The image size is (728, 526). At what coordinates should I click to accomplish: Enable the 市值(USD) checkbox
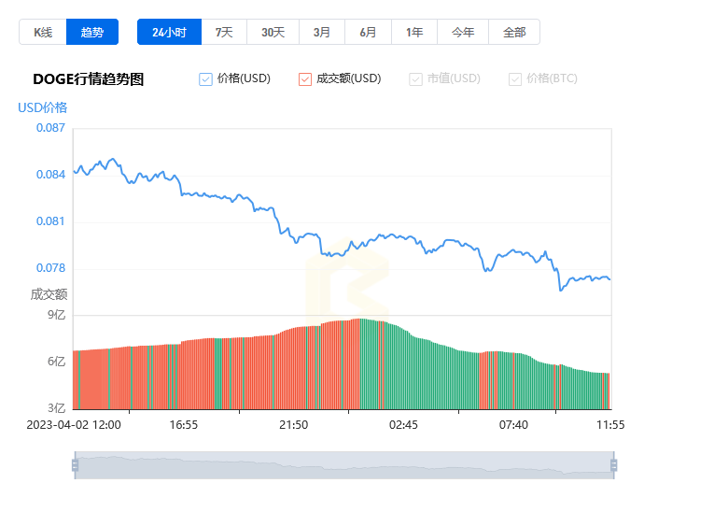[416, 79]
